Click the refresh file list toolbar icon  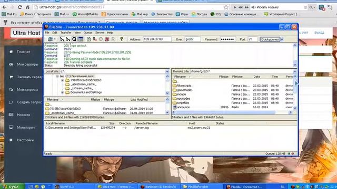click(x=88, y=39)
